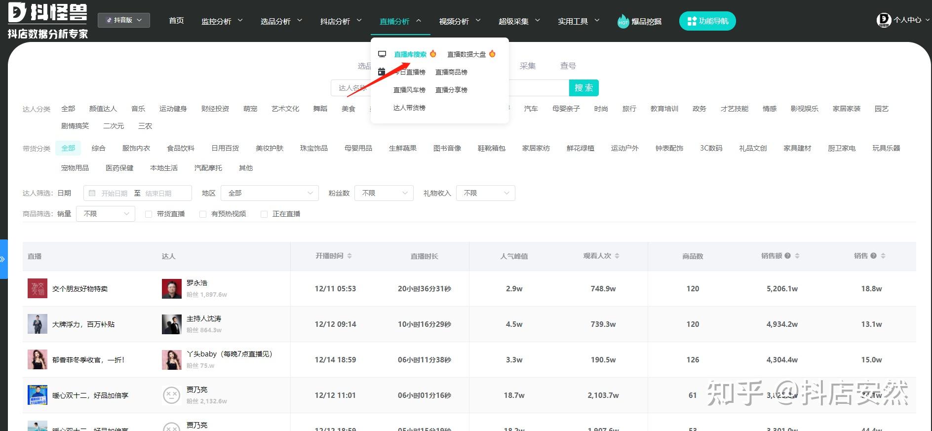Check the 正在直播 checkbox
Image resolution: width=932 pixels, height=431 pixels.
[x=264, y=214]
